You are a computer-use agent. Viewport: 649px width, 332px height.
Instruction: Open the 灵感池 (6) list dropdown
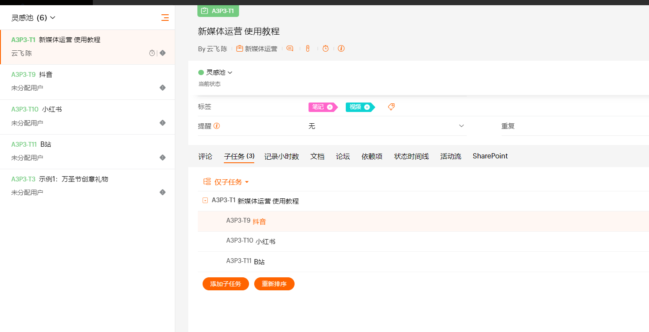33,18
